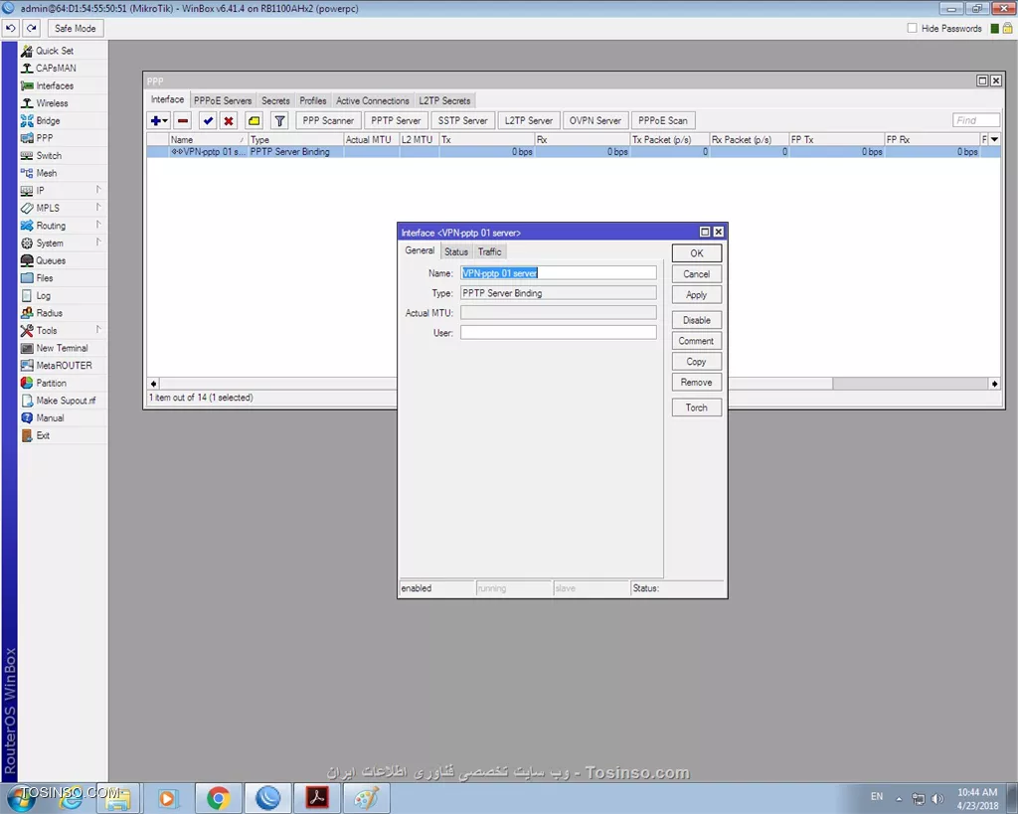This screenshot has width=1018, height=814.
Task: Expand the System submenu
Action: click(x=63, y=243)
